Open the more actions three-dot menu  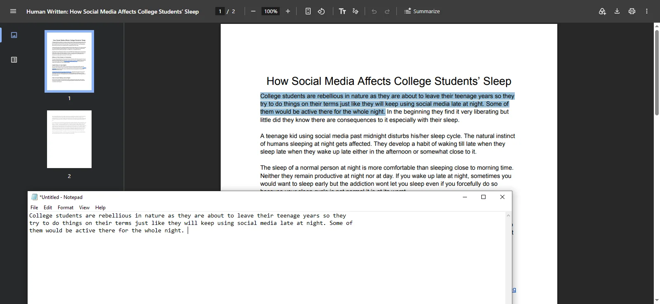pos(647,11)
